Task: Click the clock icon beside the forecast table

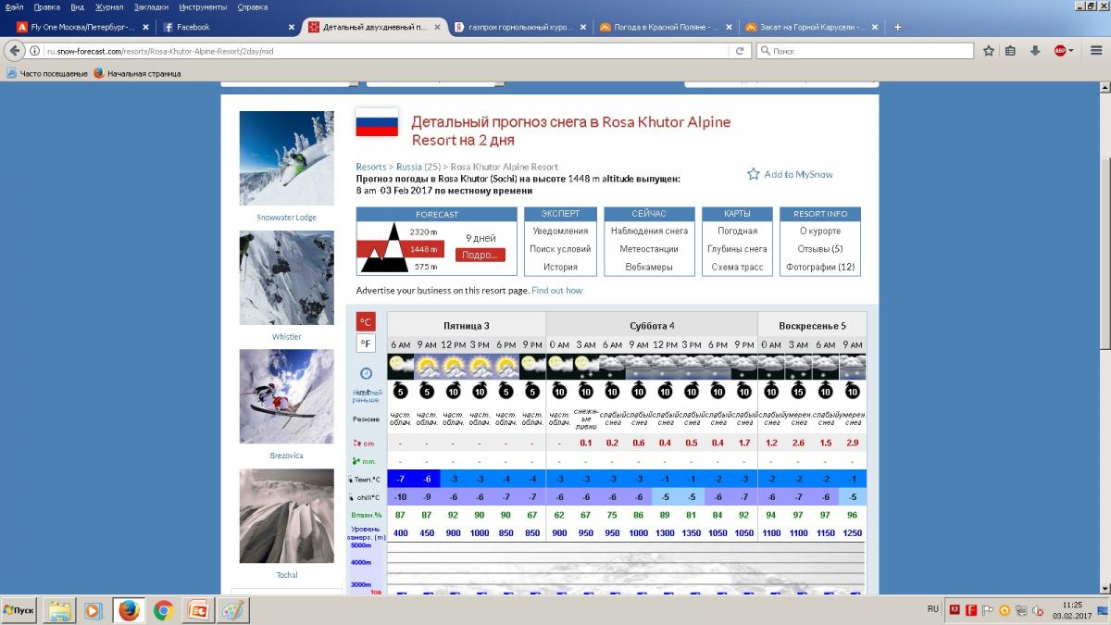Action: coord(366,373)
